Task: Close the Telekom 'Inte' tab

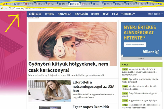Action: click(x=89, y=4)
